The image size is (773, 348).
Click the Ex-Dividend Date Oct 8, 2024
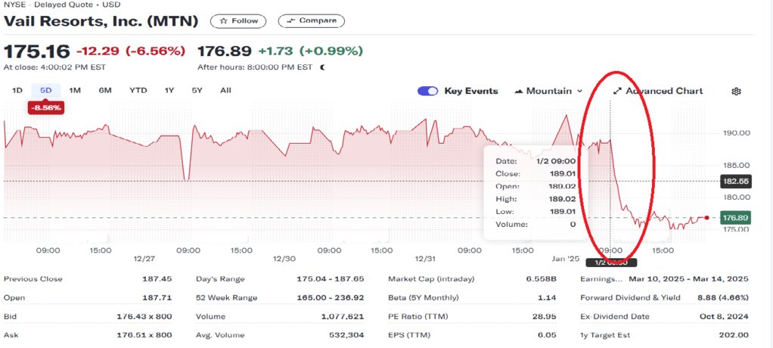click(724, 316)
